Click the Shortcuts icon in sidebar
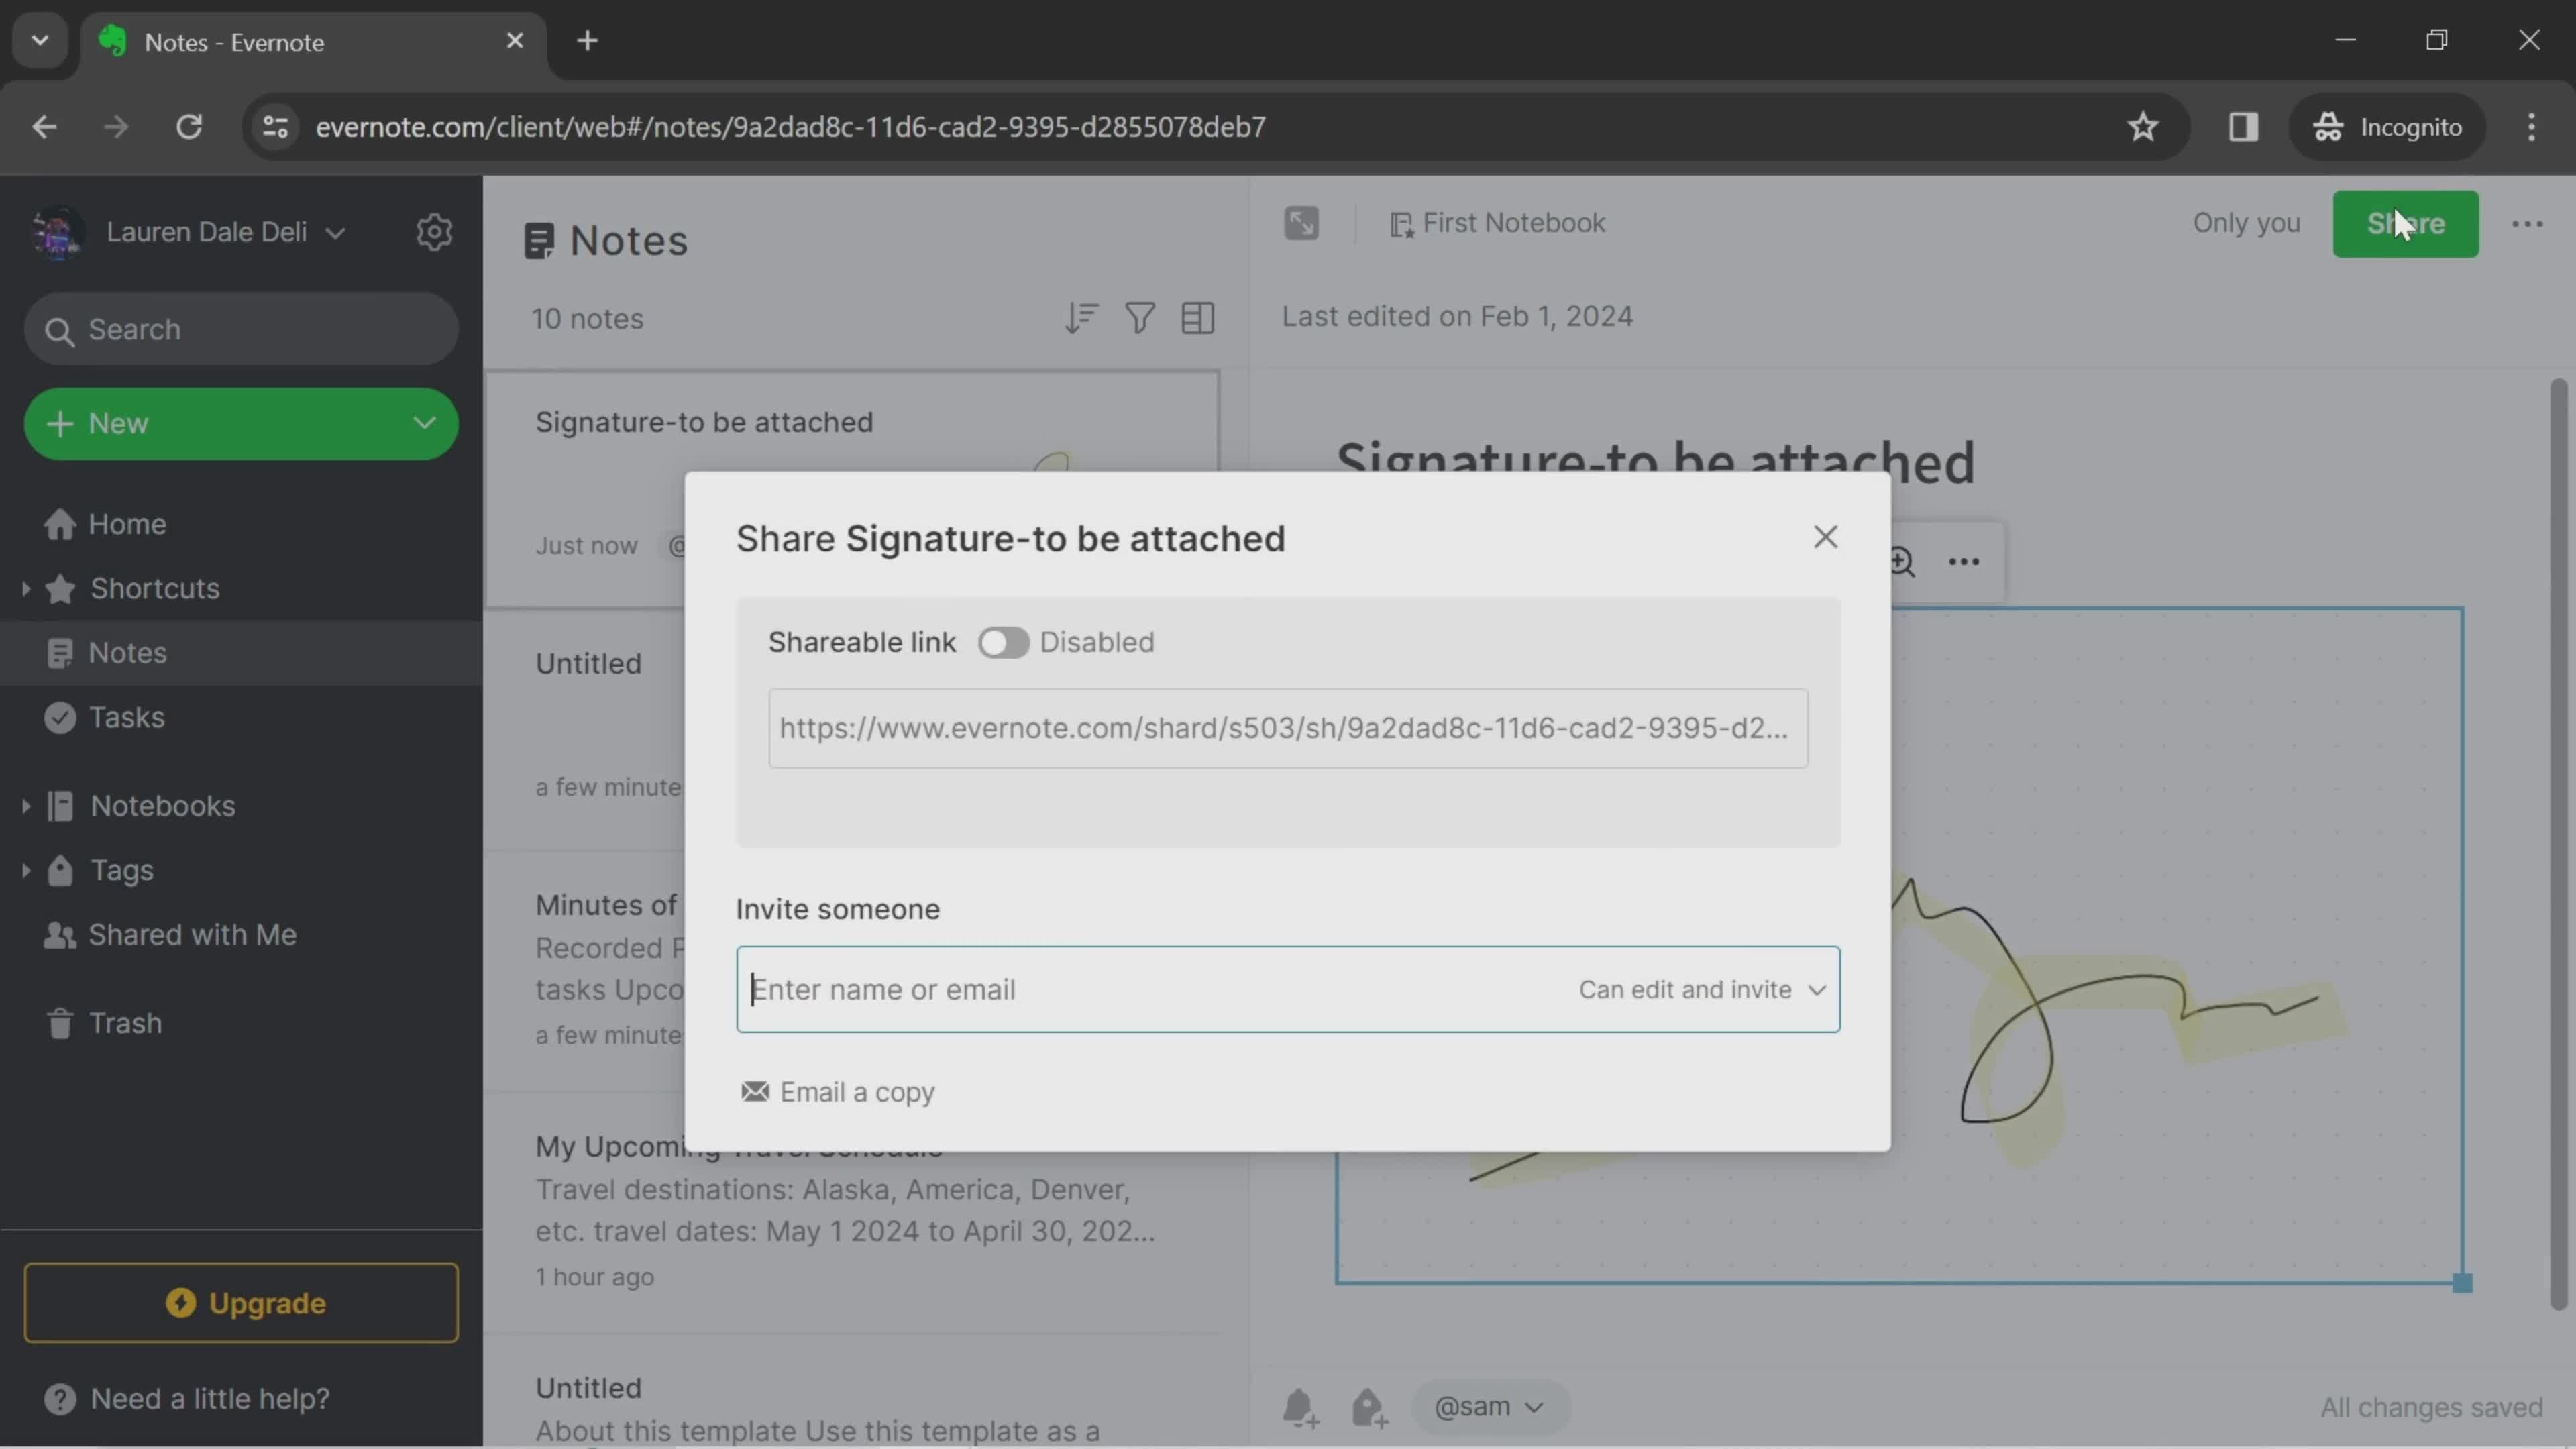The width and height of the screenshot is (2576, 1449). click(60, 588)
